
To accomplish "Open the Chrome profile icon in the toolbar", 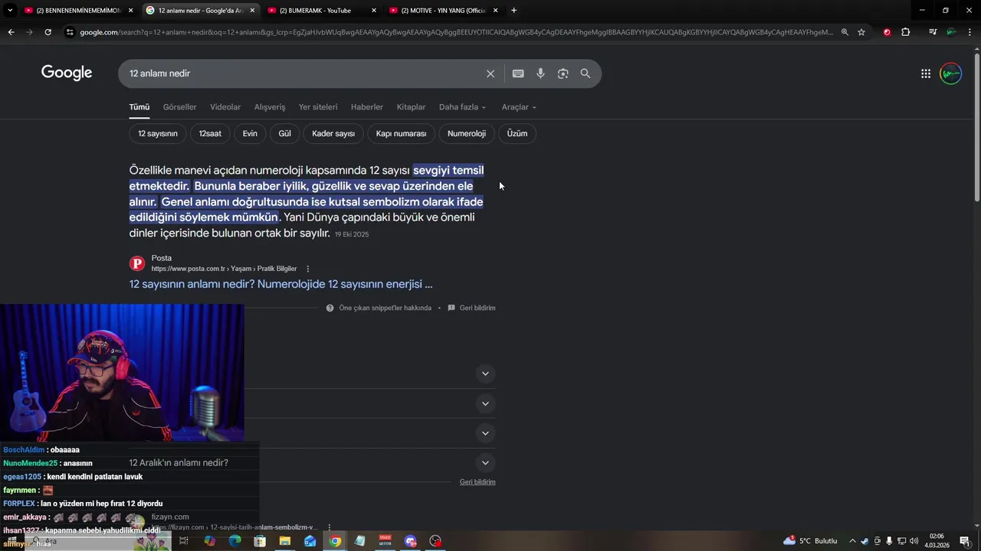I will pyautogui.click(x=951, y=32).
